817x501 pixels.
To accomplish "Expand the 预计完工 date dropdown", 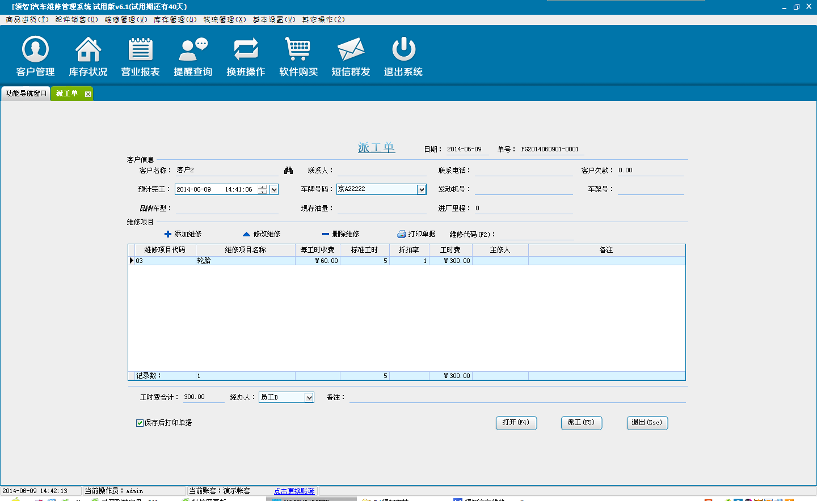I will coord(274,189).
